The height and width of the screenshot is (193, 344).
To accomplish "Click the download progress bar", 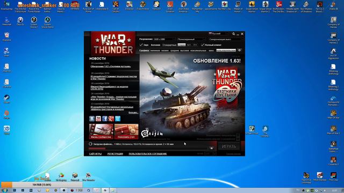I will (148, 149).
